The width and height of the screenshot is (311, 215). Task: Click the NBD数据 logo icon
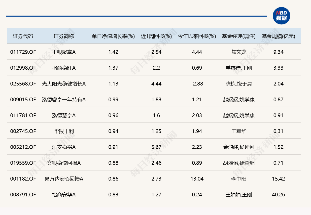(282, 16)
